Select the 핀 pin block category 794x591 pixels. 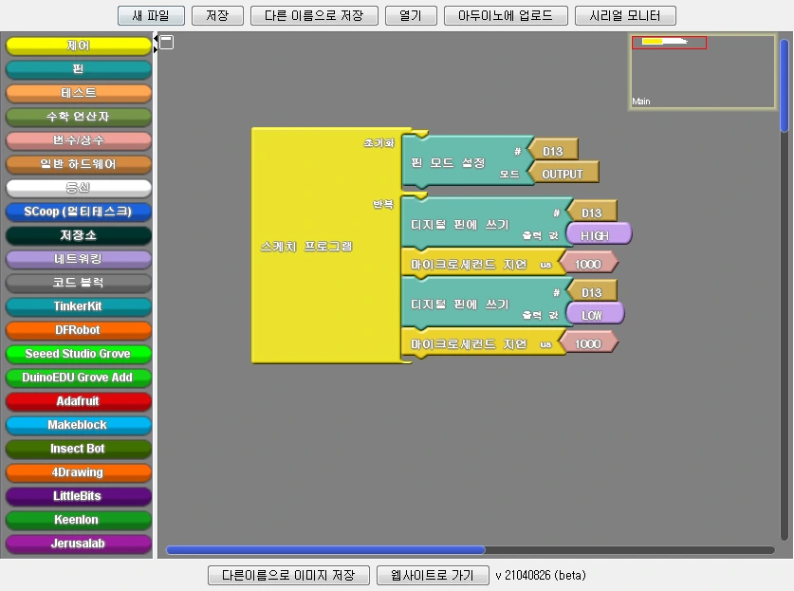[78, 68]
